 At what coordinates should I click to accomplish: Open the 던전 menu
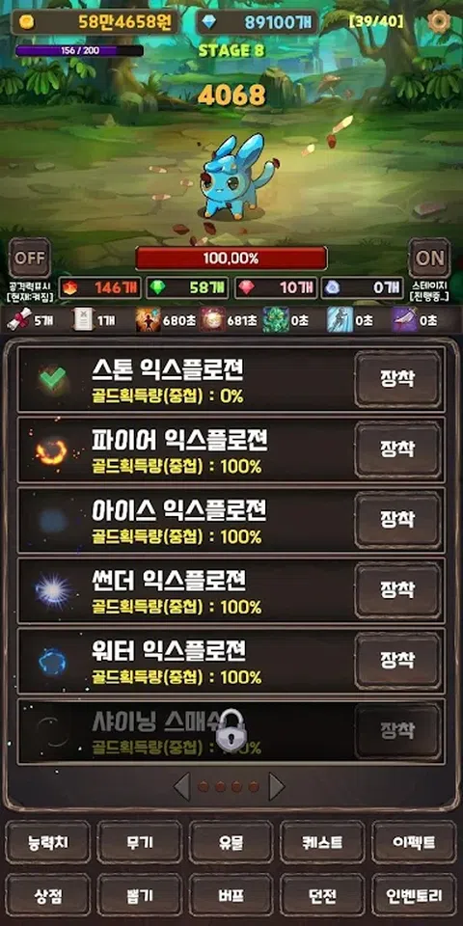(x=322, y=895)
